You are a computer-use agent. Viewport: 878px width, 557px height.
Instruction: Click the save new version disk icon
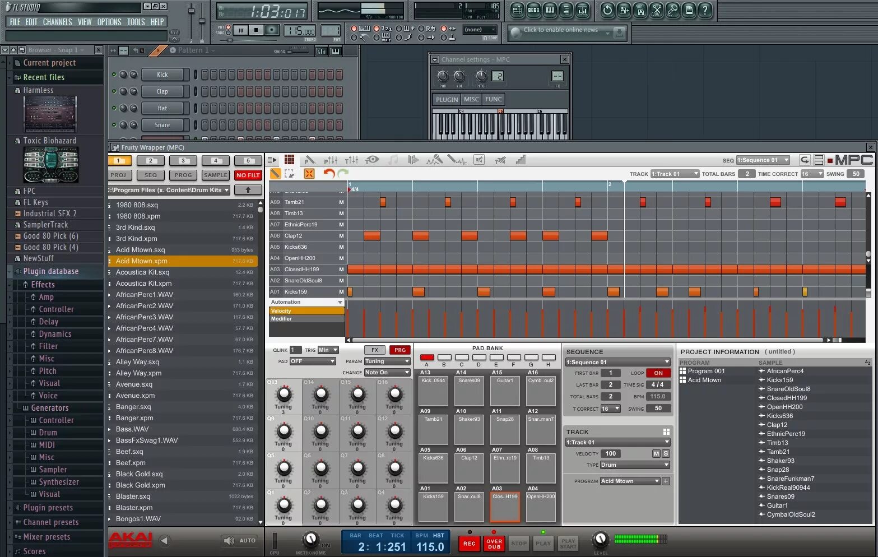[x=624, y=10]
